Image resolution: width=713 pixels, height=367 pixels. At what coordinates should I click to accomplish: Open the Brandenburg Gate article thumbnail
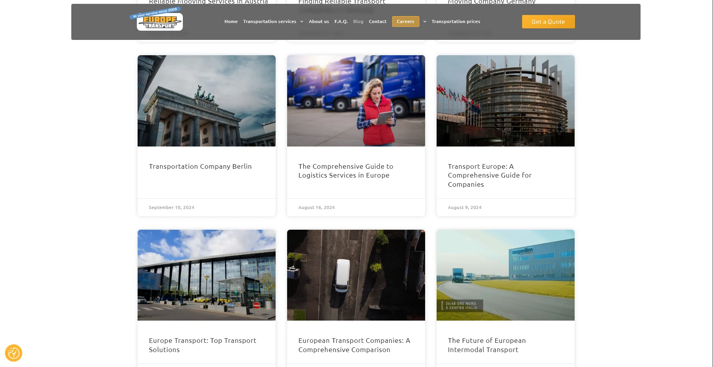pos(207,101)
